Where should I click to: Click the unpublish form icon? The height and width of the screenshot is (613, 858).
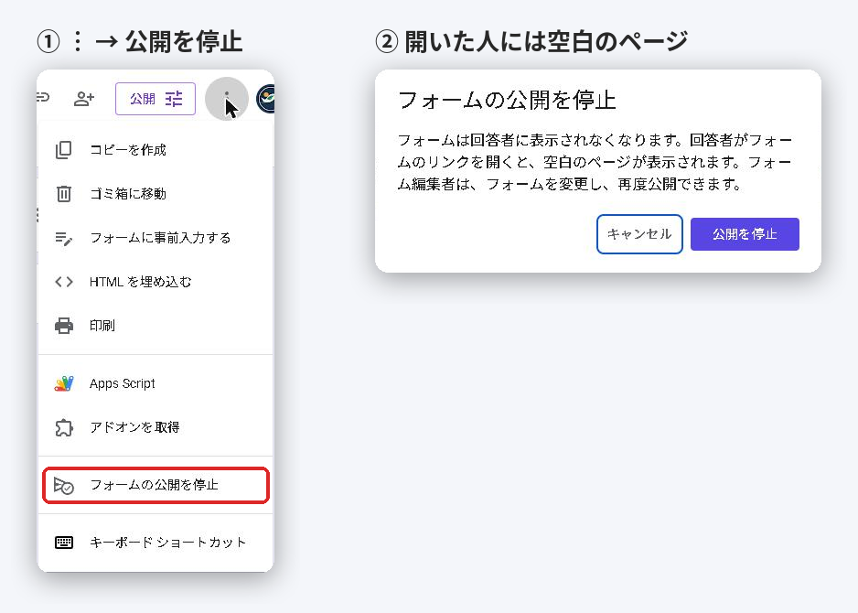(63, 486)
